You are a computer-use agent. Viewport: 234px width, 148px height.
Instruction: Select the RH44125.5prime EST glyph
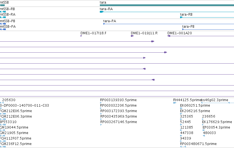[175, 103]
